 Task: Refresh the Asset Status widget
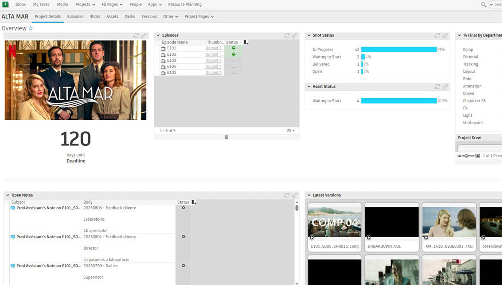[x=437, y=87]
